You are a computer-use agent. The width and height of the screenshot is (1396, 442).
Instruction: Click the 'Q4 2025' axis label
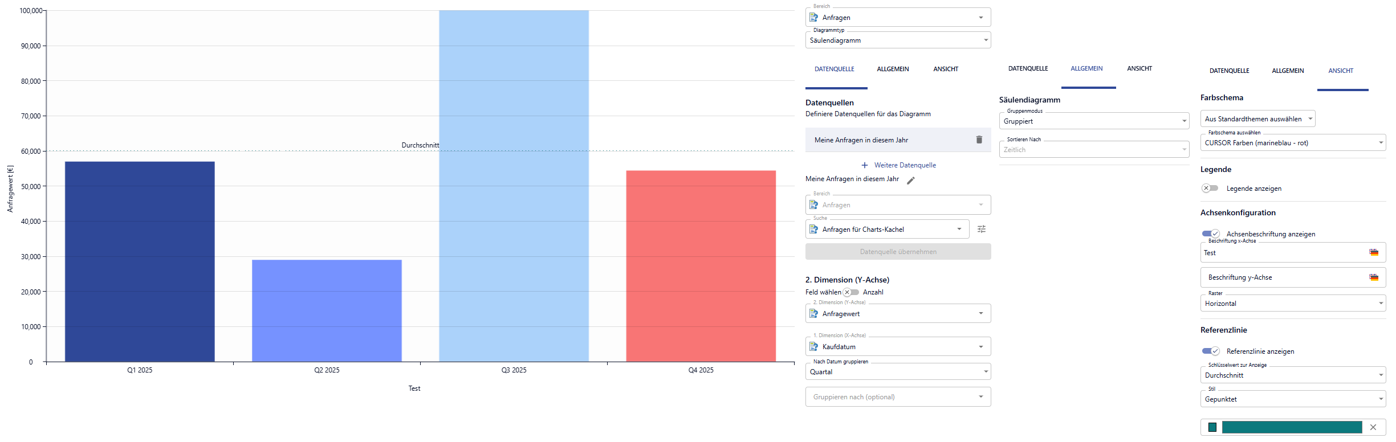click(701, 370)
